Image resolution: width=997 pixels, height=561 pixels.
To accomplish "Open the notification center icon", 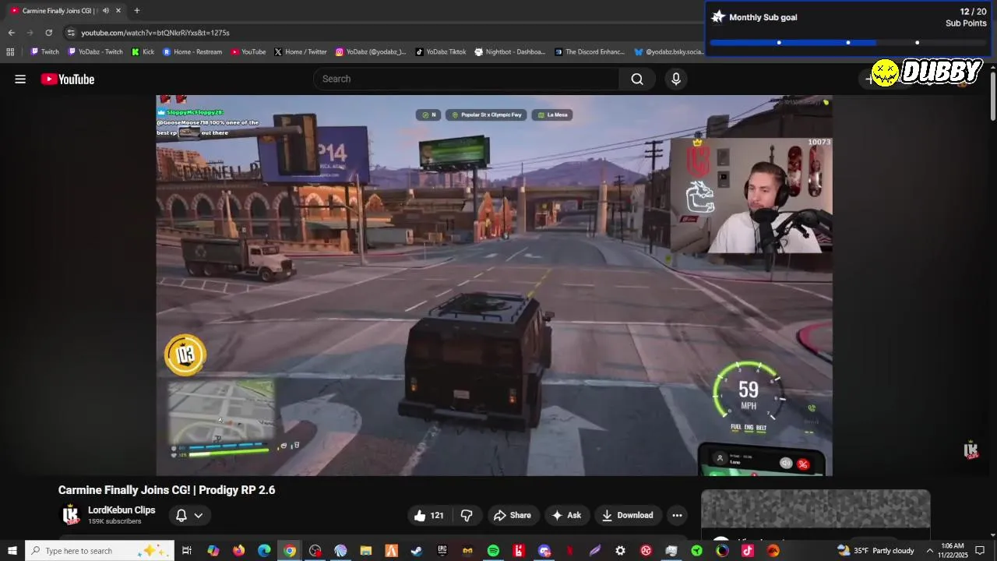I will click(x=980, y=551).
